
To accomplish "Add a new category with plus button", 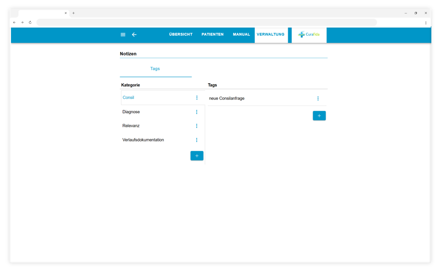I will point(197,156).
